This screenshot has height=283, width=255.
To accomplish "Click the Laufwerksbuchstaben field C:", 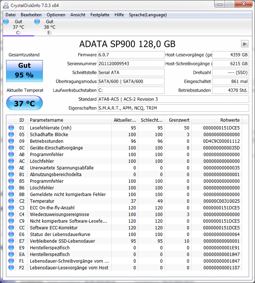I will pyautogui.click(x=131, y=90).
